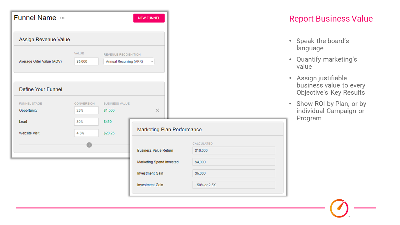
Task: Click the Business Value Return field
Action: [x=234, y=150]
